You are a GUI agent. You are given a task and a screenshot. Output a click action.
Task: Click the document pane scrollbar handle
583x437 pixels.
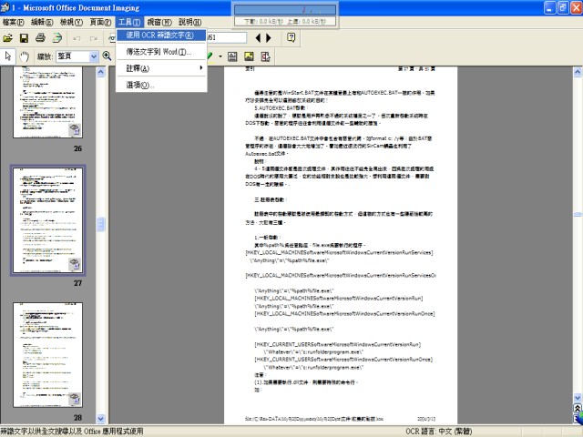tap(578, 215)
